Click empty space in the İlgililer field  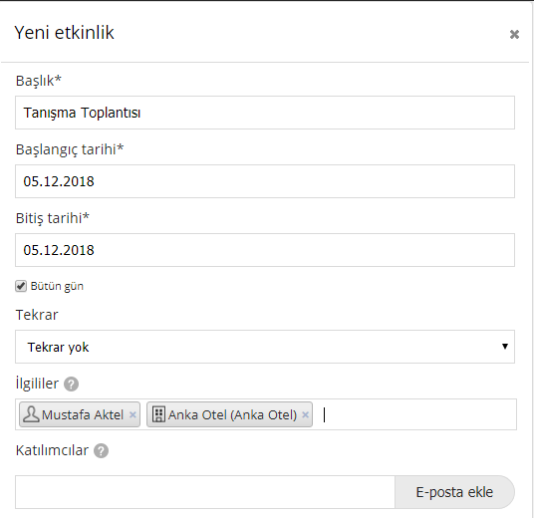pyautogui.click(x=418, y=414)
